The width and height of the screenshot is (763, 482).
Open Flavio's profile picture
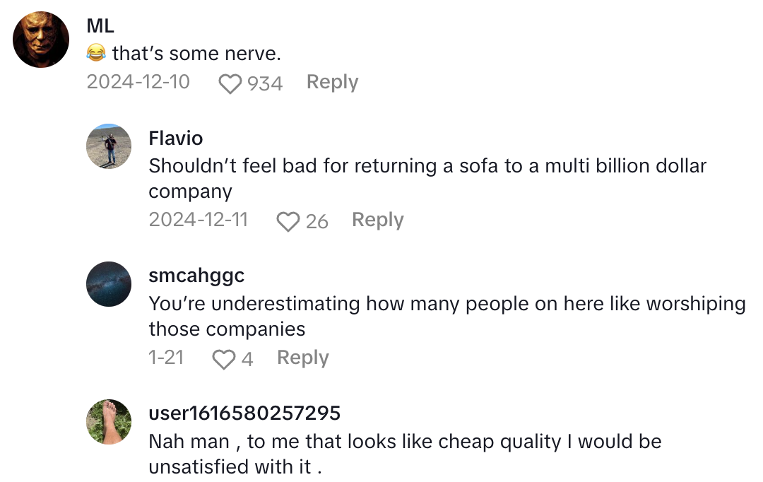(x=109, y=146)
